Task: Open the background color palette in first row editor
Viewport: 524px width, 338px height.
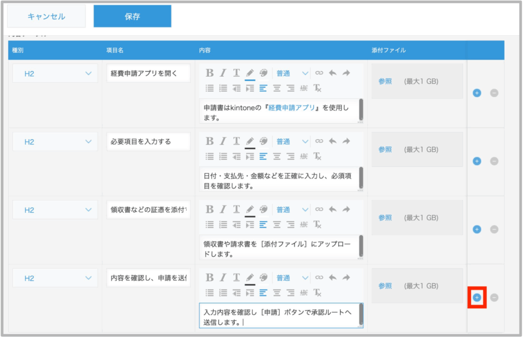Action: (264, 73)
